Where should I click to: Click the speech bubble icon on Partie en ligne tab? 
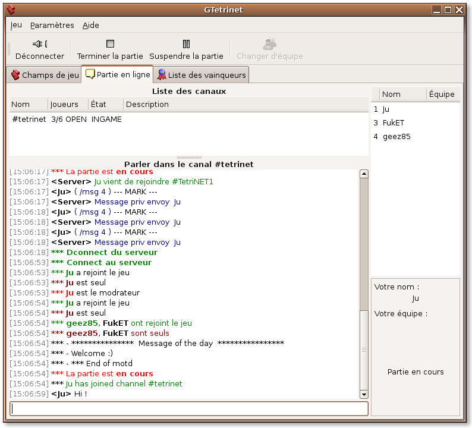(x=90, y=74)
